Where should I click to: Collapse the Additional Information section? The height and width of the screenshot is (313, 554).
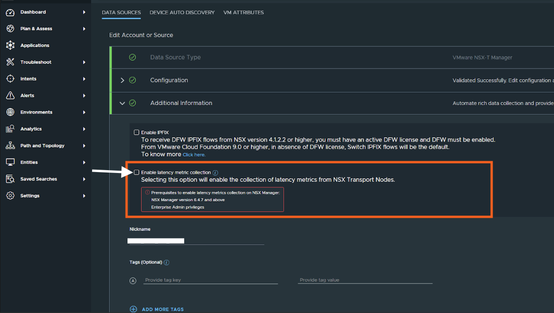coord(122,103)
